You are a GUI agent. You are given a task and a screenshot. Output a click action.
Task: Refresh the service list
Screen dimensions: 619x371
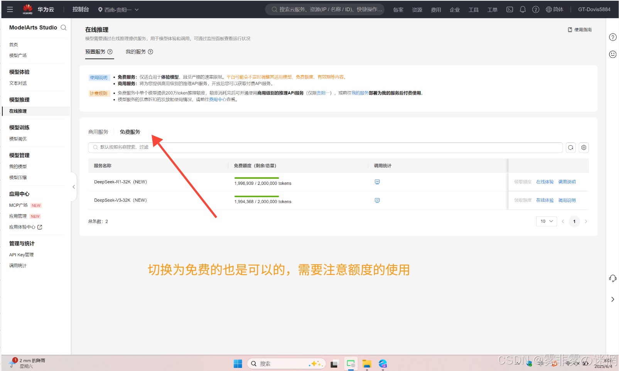(x=571, y=147)
